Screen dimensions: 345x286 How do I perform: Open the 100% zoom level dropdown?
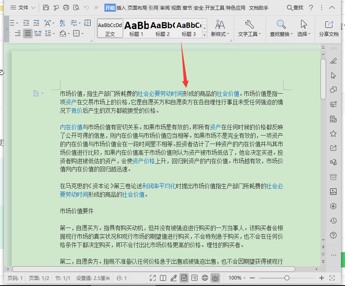tap(238, 278)
